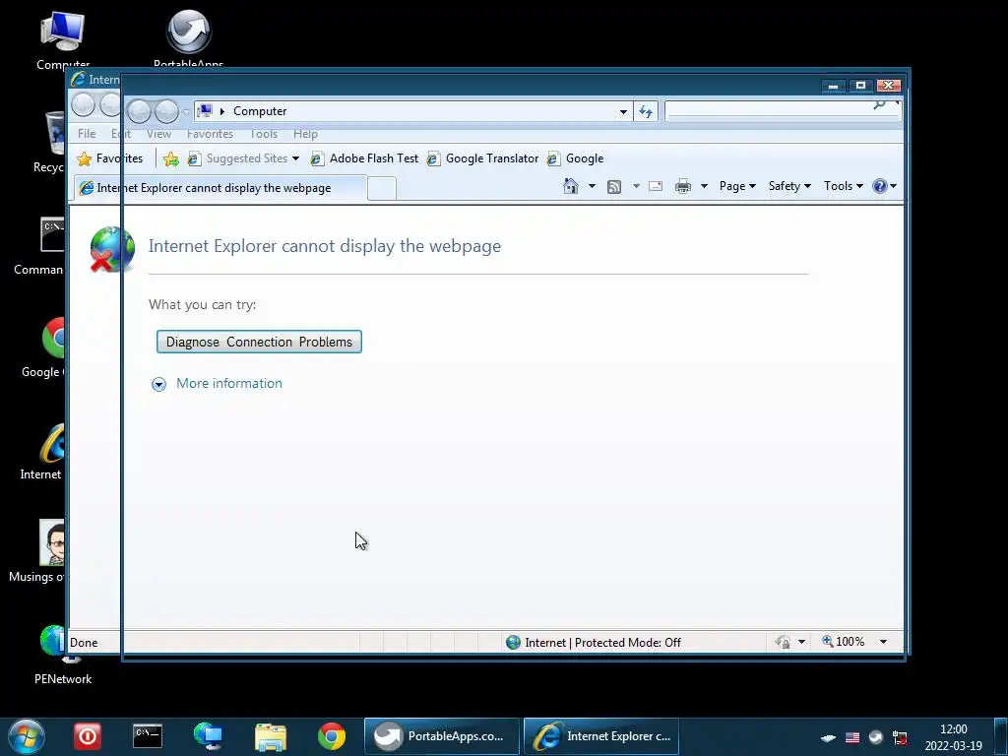Viewport: 1008px width, 756px height.
Task: Open the Print dropdown arrow
Action: coord(704,186)
